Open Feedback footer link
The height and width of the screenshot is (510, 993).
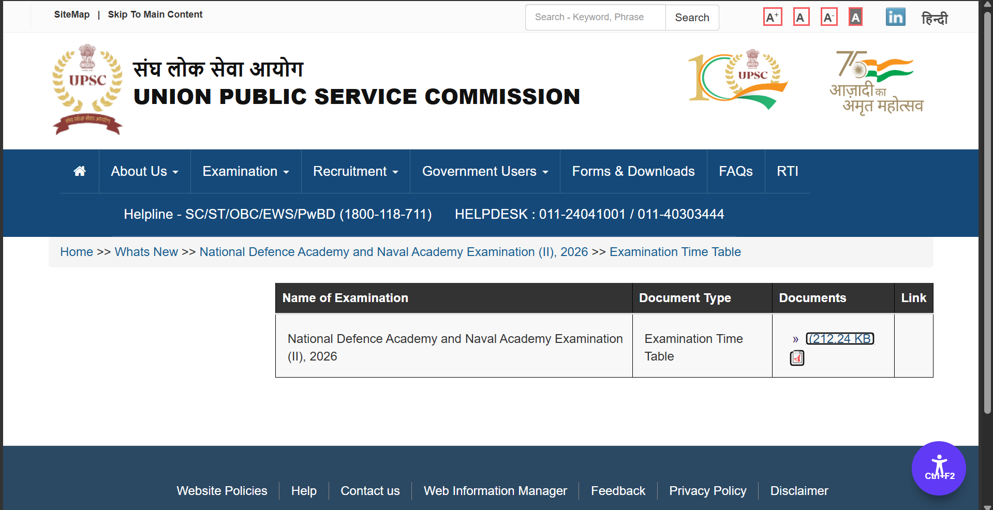pyautogui.click(x=618, y=491)
